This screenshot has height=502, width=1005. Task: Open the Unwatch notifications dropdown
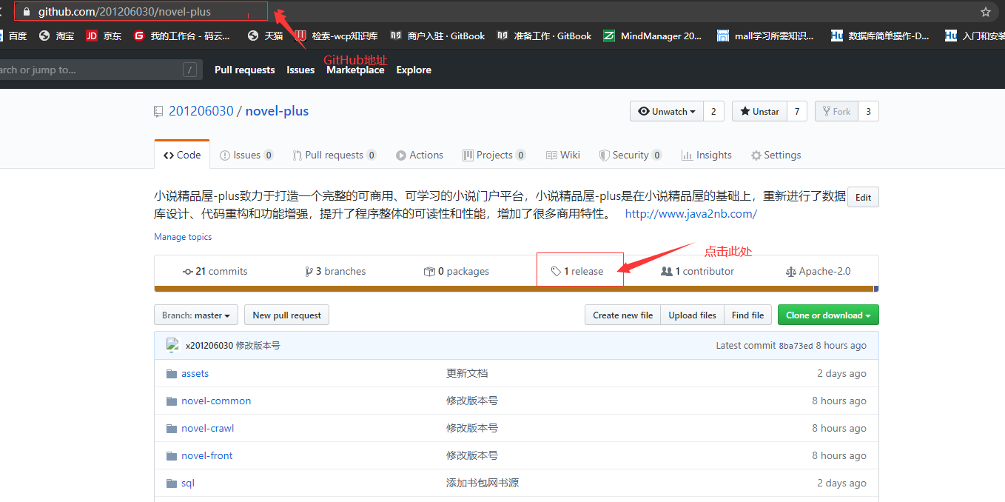click(x=666, y=111)
